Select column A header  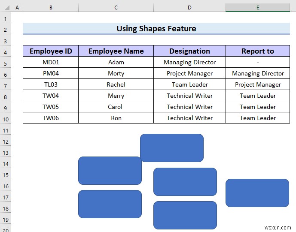pos(17,8)
